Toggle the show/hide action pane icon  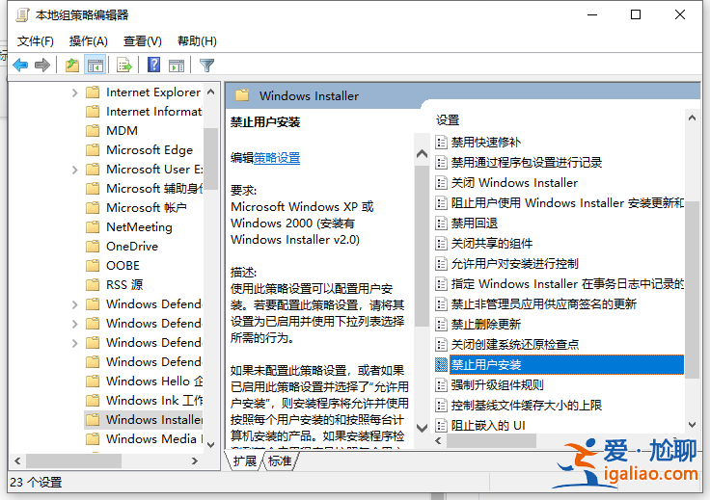(177, 66)
